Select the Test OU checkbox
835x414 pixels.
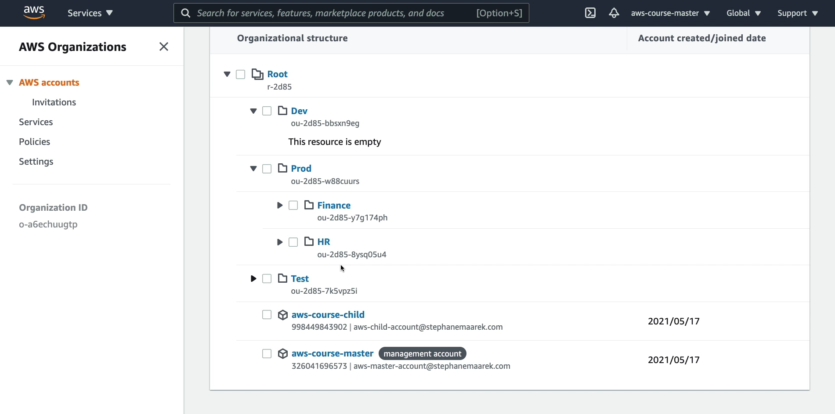(x=267, y=278)
